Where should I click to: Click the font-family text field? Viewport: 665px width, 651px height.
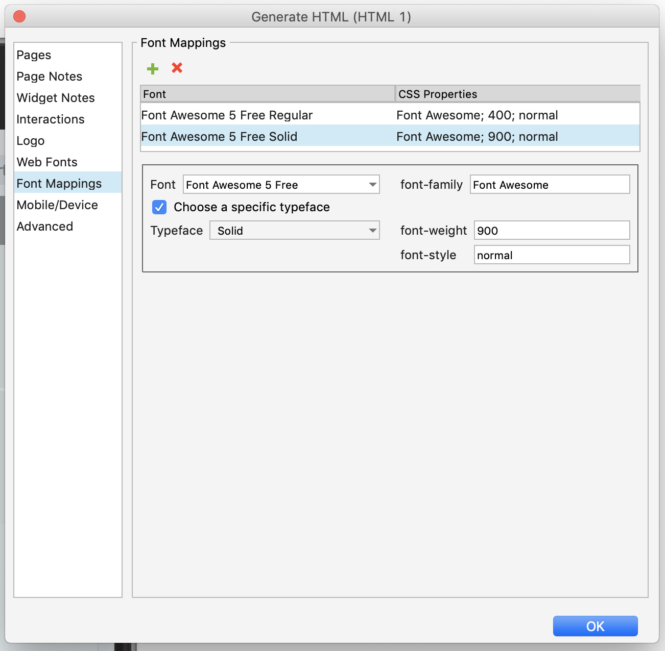[x=550, y=185]
